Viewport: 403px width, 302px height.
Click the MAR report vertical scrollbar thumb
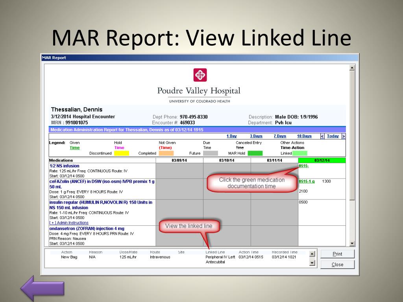[x=352, y=135]
